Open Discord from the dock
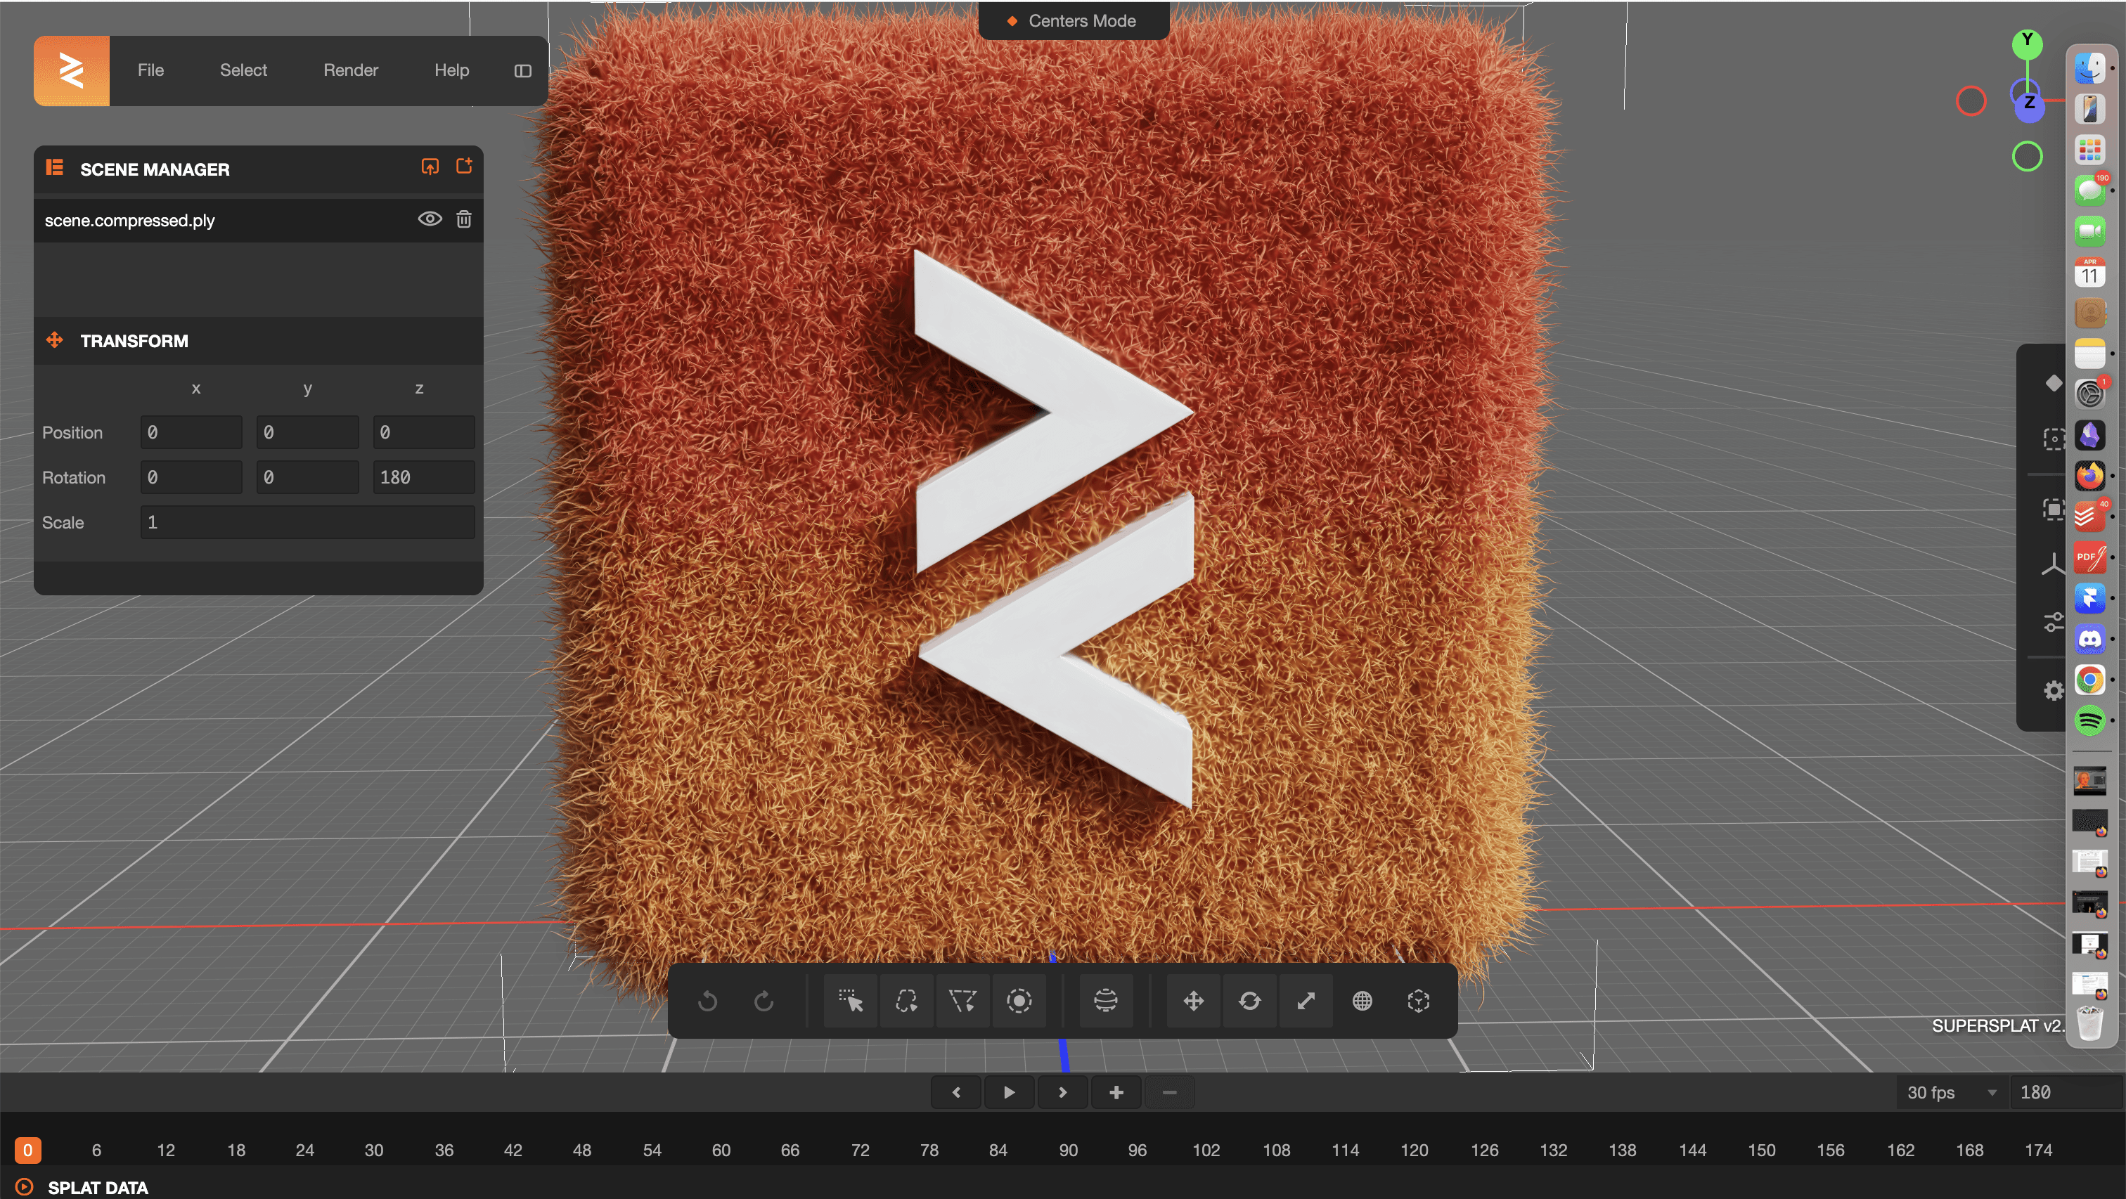This screenshot has width=2126, height=1199. (2089, 640)
